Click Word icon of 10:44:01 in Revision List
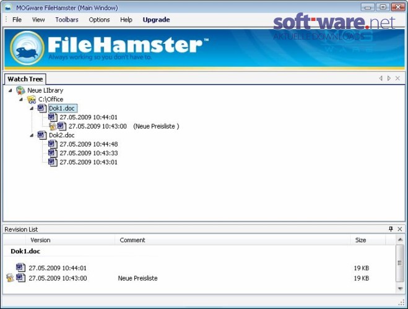Viewport: 408px width, 309px height. [20, 268]
